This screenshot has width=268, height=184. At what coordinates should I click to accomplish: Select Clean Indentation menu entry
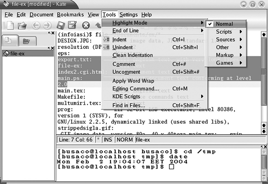[x=153, y=55]
